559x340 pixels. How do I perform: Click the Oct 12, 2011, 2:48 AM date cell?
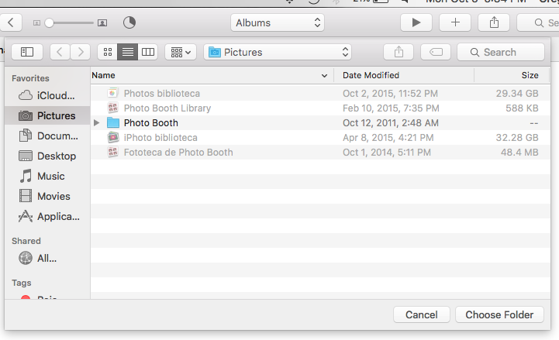[391, 123]
